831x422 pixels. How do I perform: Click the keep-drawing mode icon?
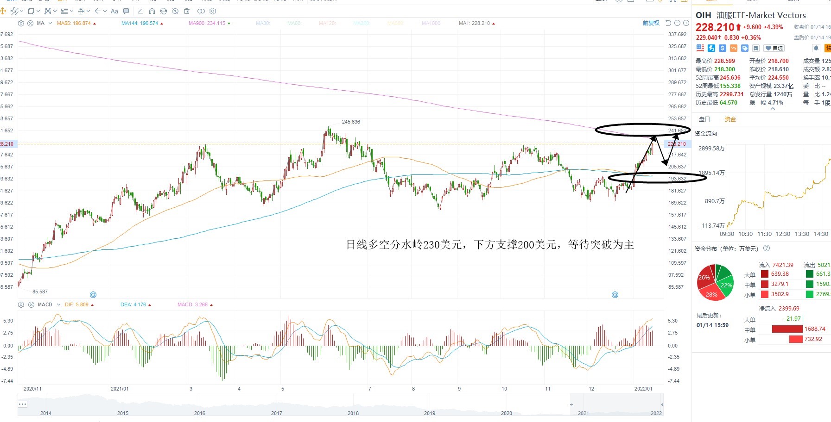click(x=164, y=11)
